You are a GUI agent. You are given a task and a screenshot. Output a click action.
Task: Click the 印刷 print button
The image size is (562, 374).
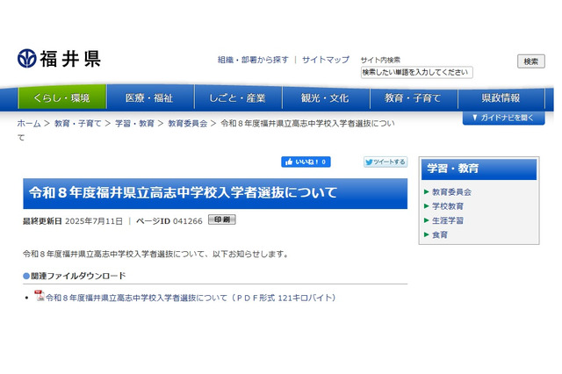coord(222,219)
